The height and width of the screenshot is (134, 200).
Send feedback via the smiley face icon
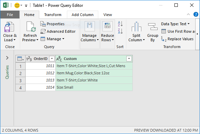tap(17, 5)
